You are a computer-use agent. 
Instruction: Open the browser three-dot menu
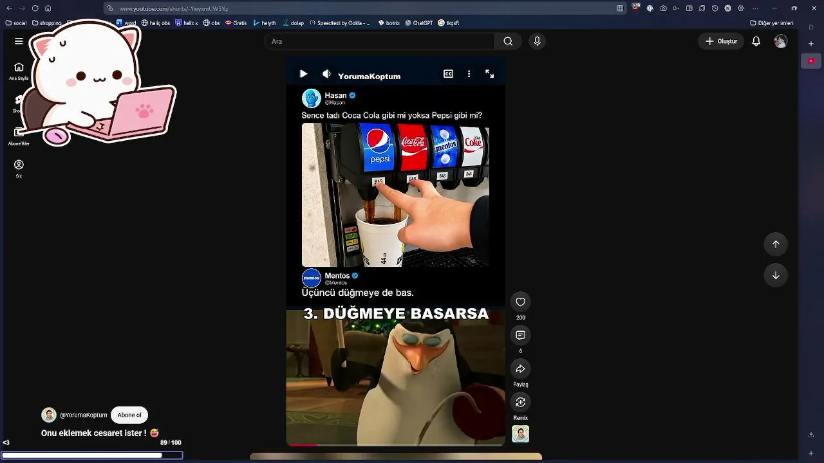(x=754, y=8)
